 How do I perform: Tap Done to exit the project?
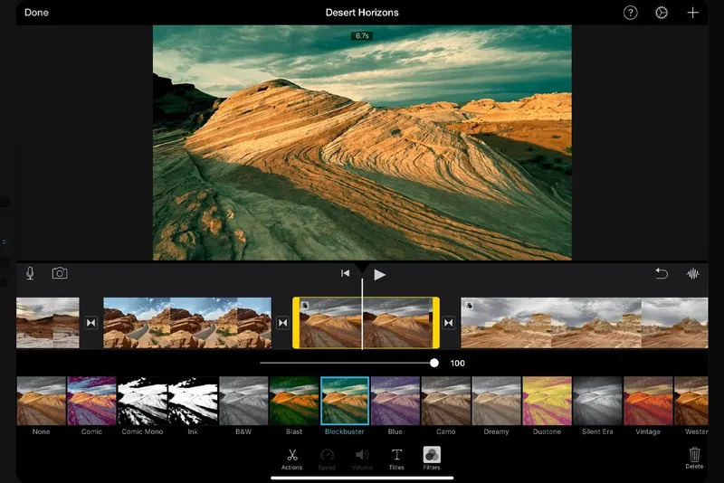[x=36, y=13]
